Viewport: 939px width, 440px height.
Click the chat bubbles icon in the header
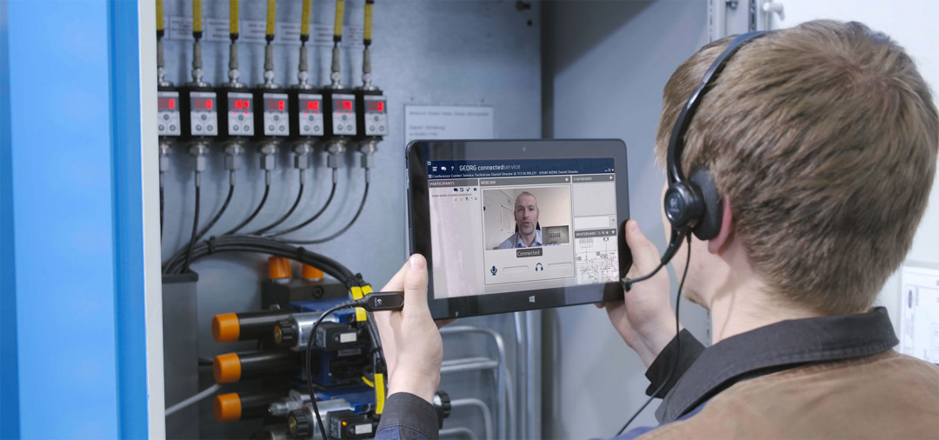pos(443,169)
